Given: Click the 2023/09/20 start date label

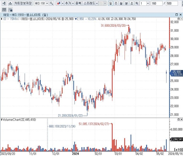Looking at the screenshot, I should pyautogui.click(x=8, y=153).
